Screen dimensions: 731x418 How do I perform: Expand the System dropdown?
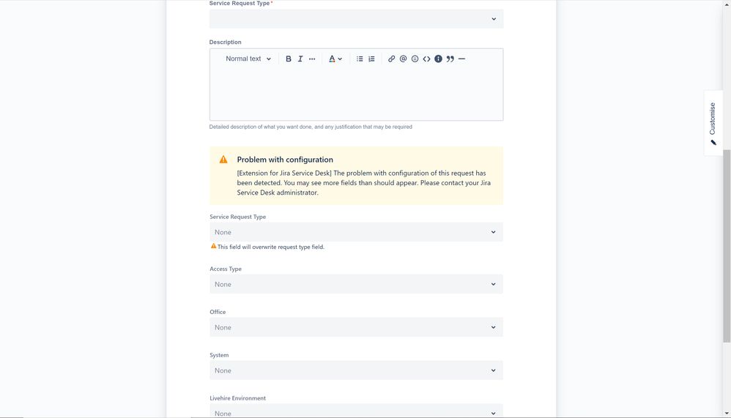[x=356, y=370]
